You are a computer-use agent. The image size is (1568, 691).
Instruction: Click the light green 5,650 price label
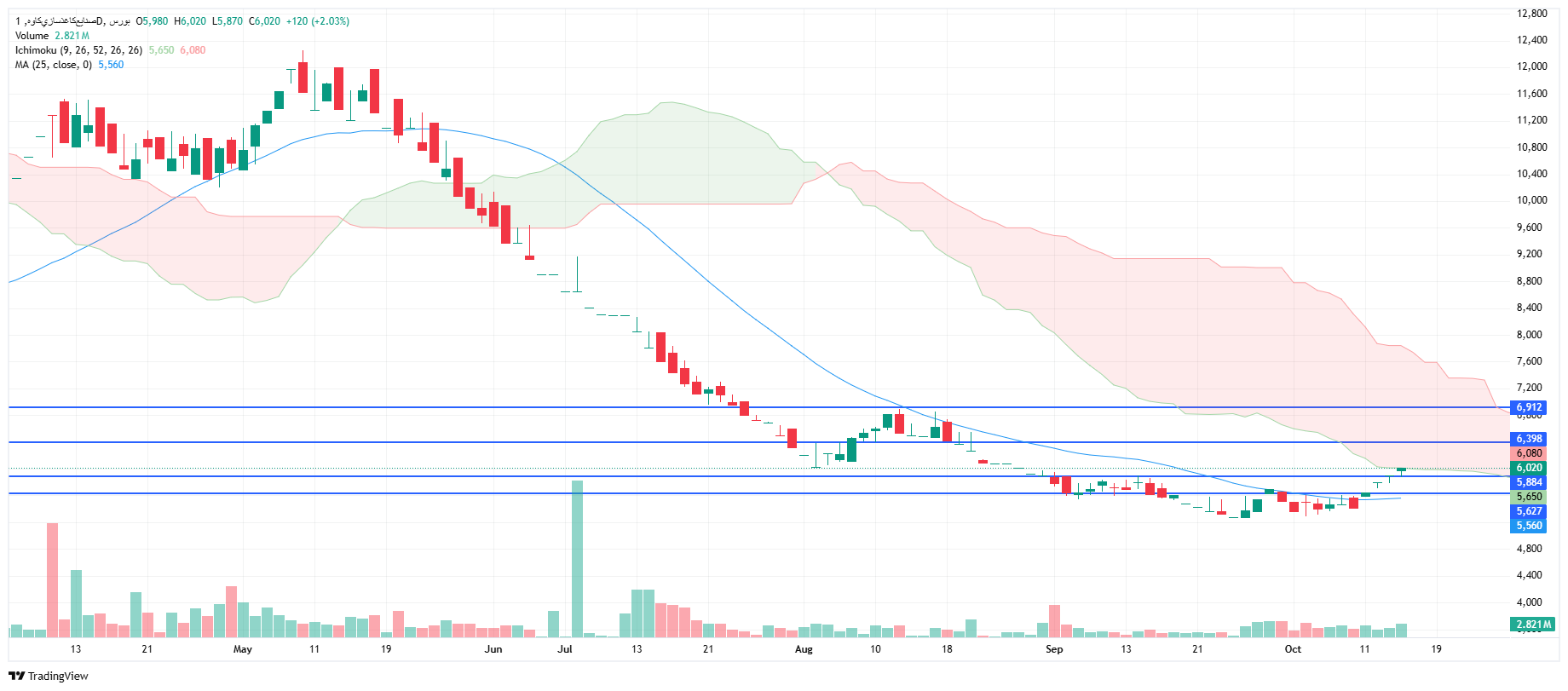pos(1529,497)
